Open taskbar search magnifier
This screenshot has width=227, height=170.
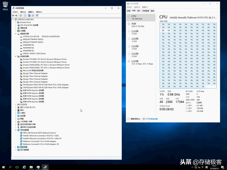(x=10, y=167)
